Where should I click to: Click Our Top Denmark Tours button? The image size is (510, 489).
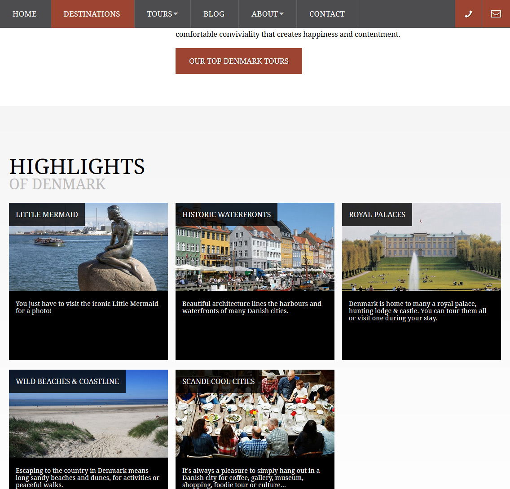pyautogui.click(x=239, y=61)
